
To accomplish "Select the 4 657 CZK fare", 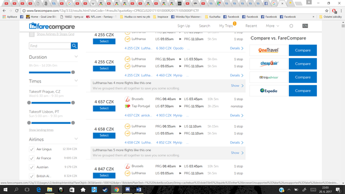I will pyautogui.click(x=104, y=108).
